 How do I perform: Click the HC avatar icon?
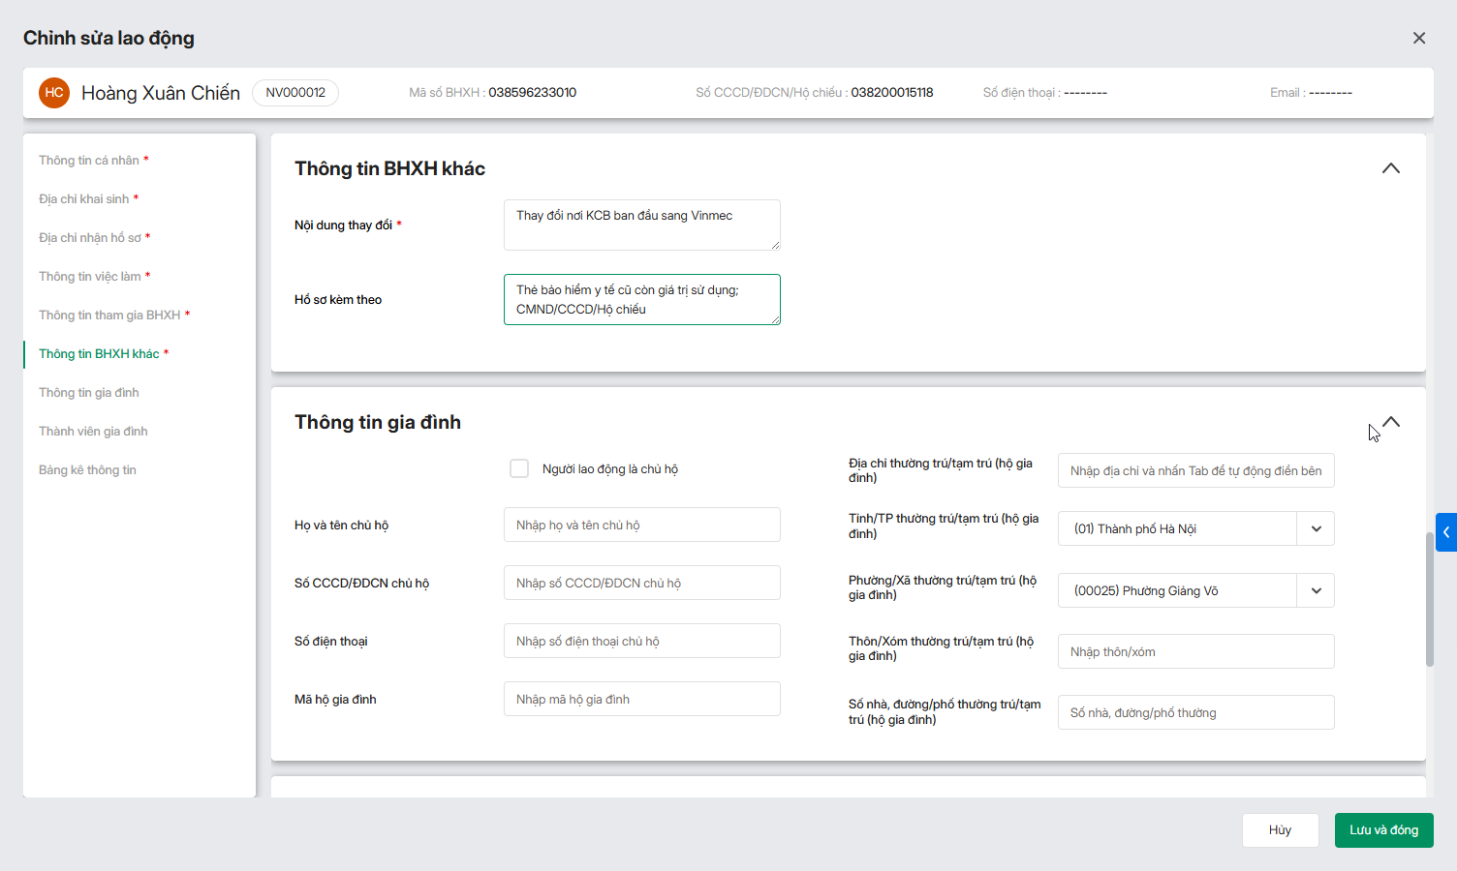coord(54,93)
